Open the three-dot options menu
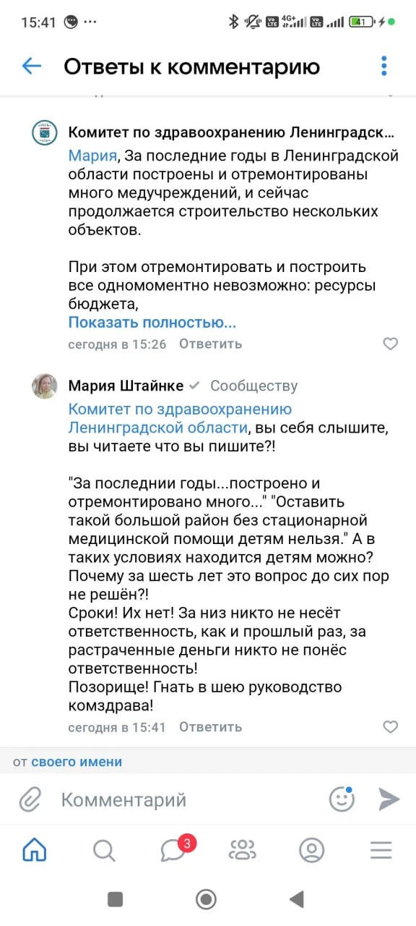 pyautogui.click(x=384, y=66)
